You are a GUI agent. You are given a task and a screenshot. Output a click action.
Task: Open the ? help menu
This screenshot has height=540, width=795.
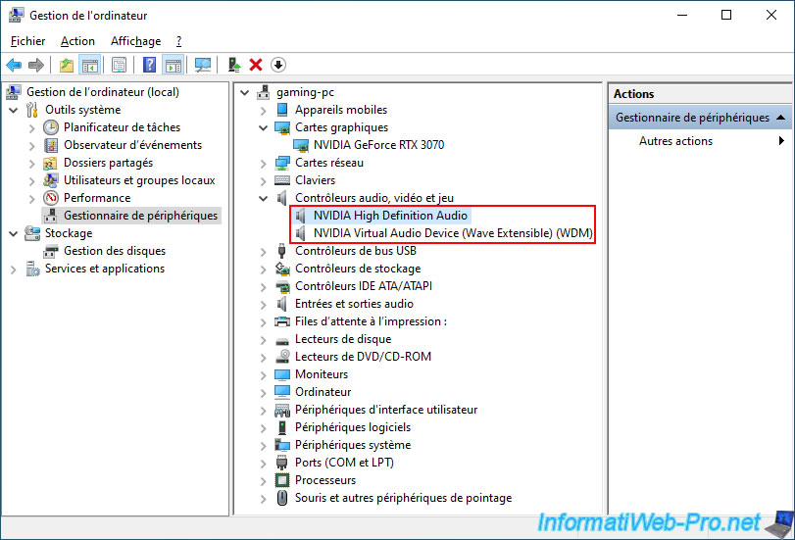(x=178, y=41)
